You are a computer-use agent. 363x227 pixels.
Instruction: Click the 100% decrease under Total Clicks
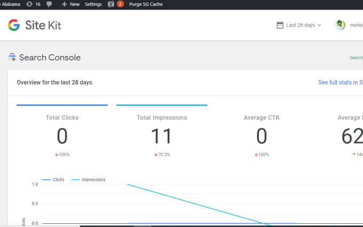tap(62, 154)
